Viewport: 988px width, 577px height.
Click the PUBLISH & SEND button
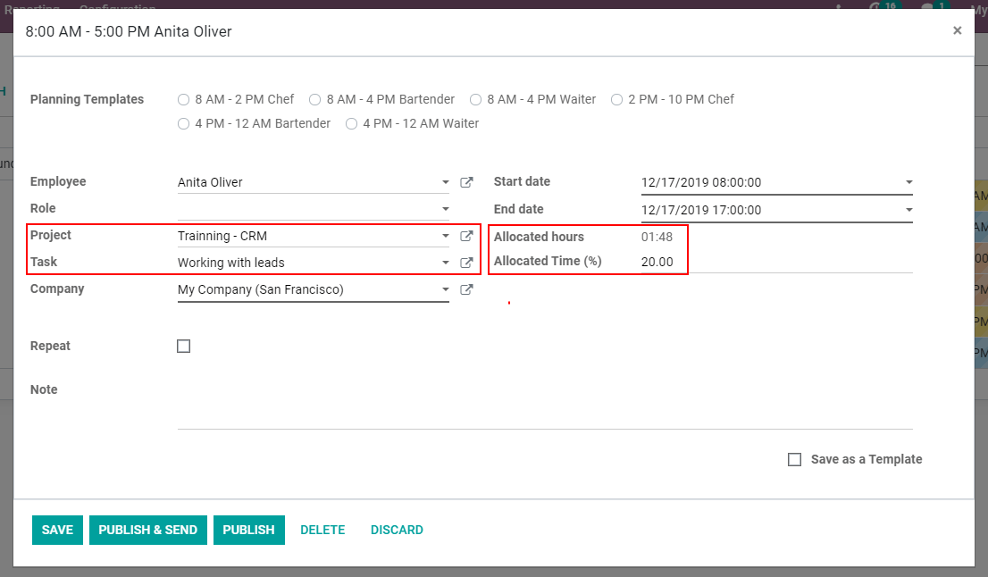148,530
